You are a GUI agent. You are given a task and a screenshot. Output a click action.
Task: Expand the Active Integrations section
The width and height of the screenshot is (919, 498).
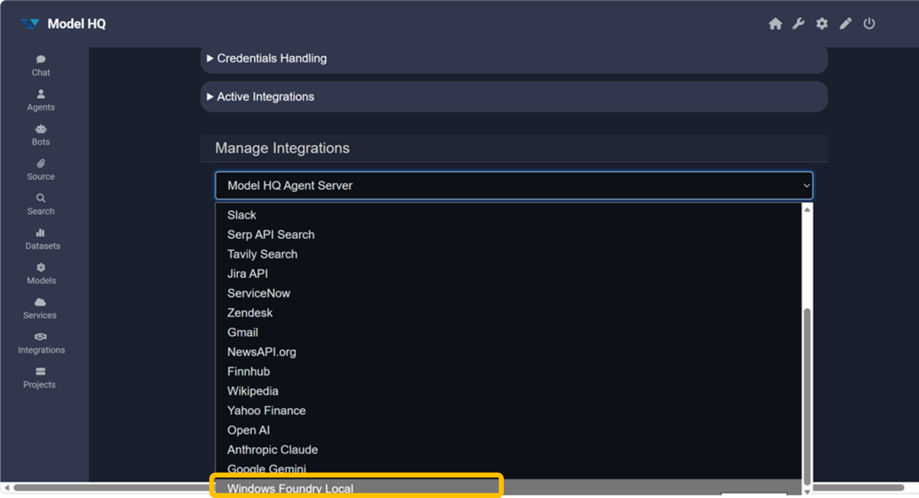[x=514, y=97]
